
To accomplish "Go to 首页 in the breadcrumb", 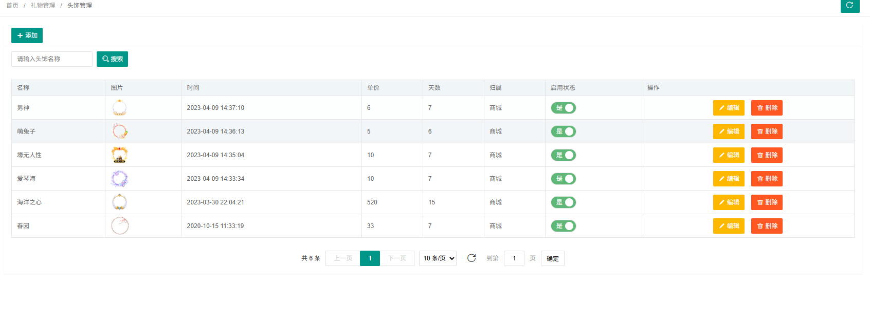I will (x=12, y=6).
